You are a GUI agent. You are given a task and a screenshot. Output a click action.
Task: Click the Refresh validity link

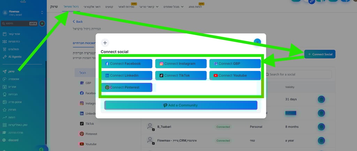(x=291, y=113)
